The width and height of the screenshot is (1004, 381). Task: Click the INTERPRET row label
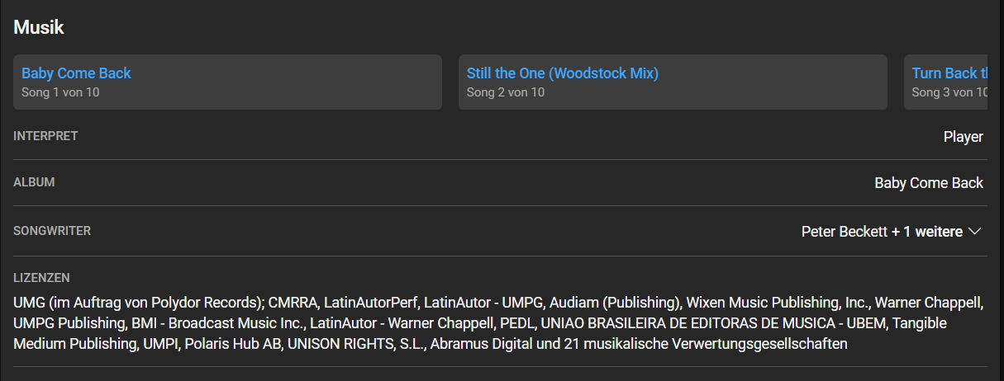[45, 136]
